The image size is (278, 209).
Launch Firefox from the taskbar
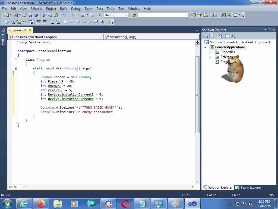coord(41,204)
